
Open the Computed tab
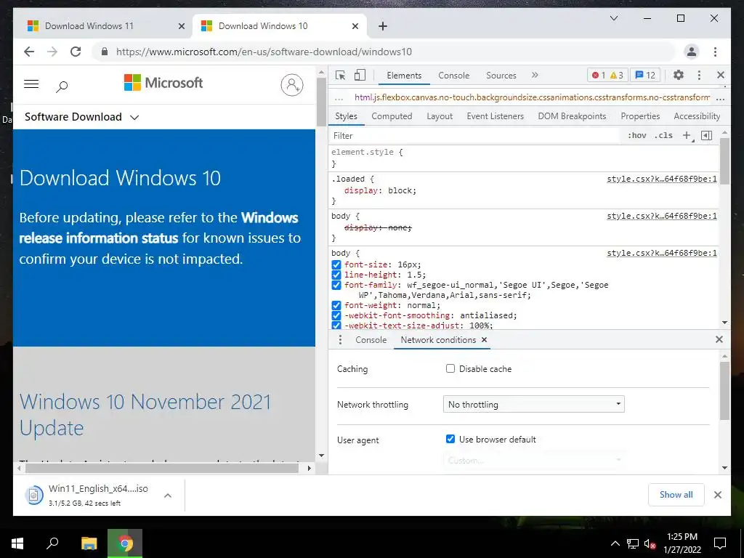point(392,116)
